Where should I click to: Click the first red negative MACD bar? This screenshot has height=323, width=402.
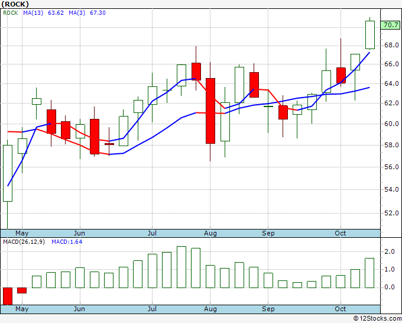(x=8, y=296)
